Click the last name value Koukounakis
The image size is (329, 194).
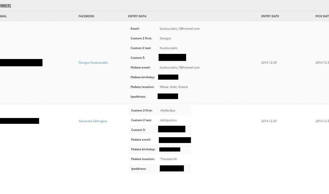(x=168, y=48)
